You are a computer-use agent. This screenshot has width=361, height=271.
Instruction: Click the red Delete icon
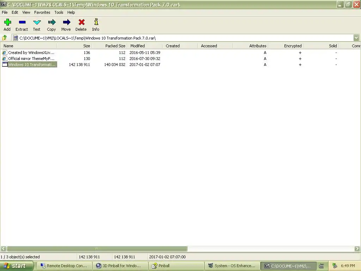point(81,22)
